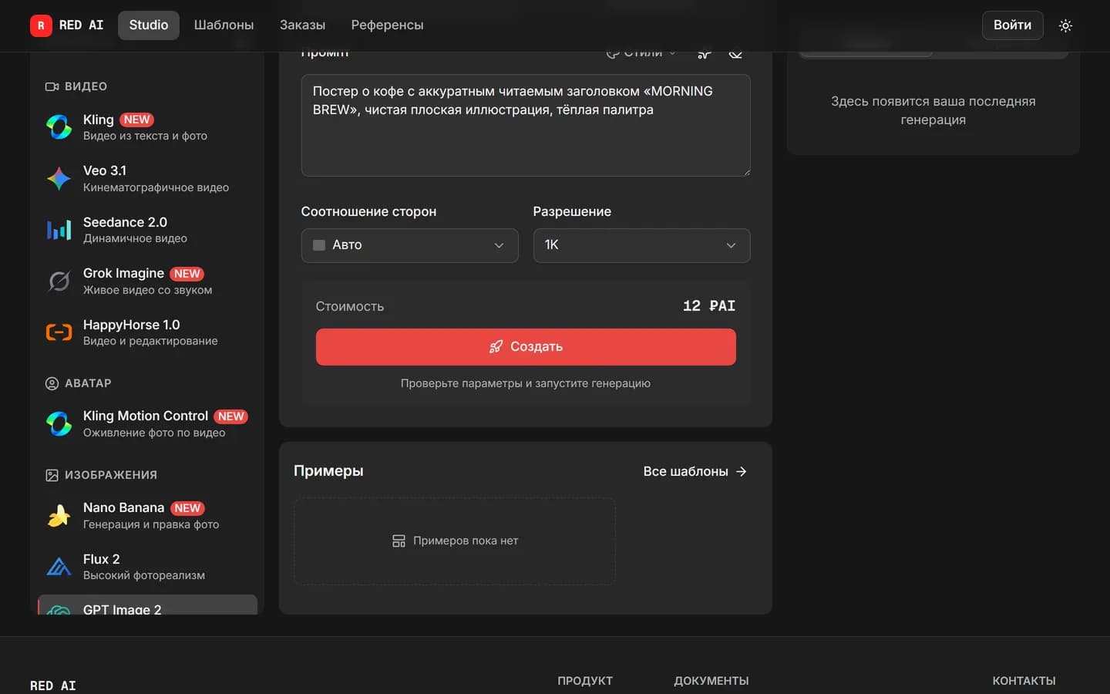
Task: Click the NEW badge next to Grok Imagine
Action: click(187, 274)
